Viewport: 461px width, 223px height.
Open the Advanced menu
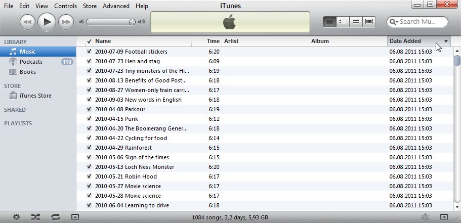116,6
